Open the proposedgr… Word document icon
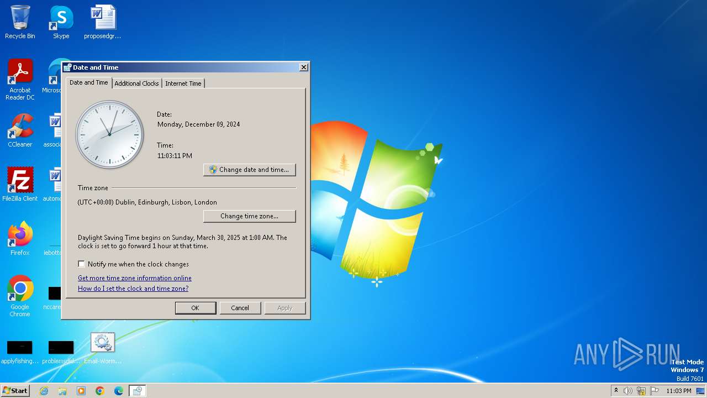This screenshot has width=707, height=398. 103,22
